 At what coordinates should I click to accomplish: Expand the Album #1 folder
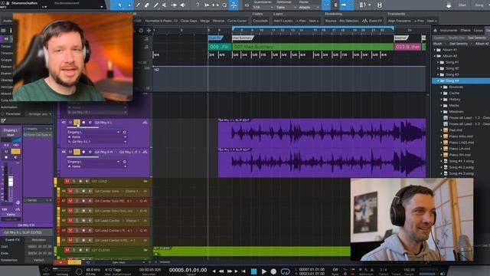(x=435, y=50)
